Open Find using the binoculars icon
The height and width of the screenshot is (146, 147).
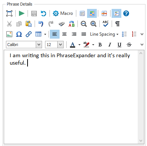click(62, 24)
